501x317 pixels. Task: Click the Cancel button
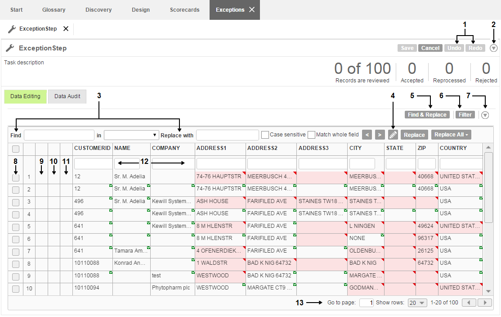[x=430, y=48]
